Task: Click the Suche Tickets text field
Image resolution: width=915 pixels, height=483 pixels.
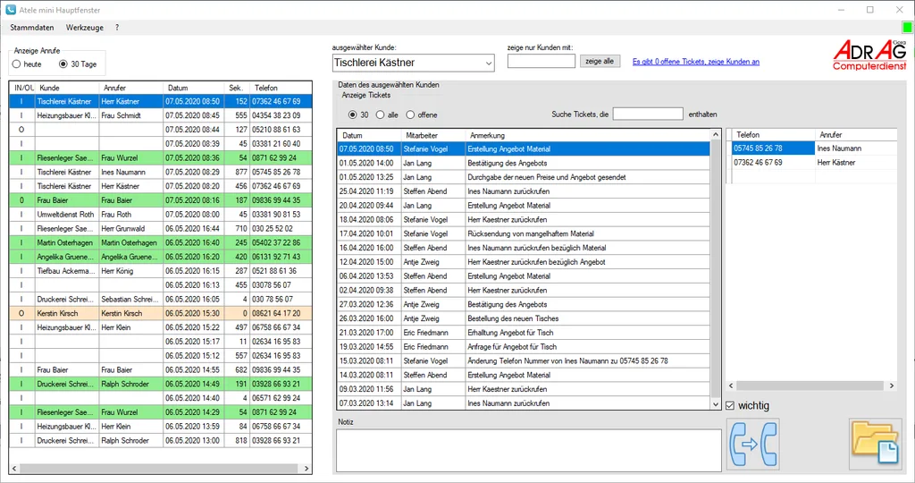Action: tap(648, 114)
